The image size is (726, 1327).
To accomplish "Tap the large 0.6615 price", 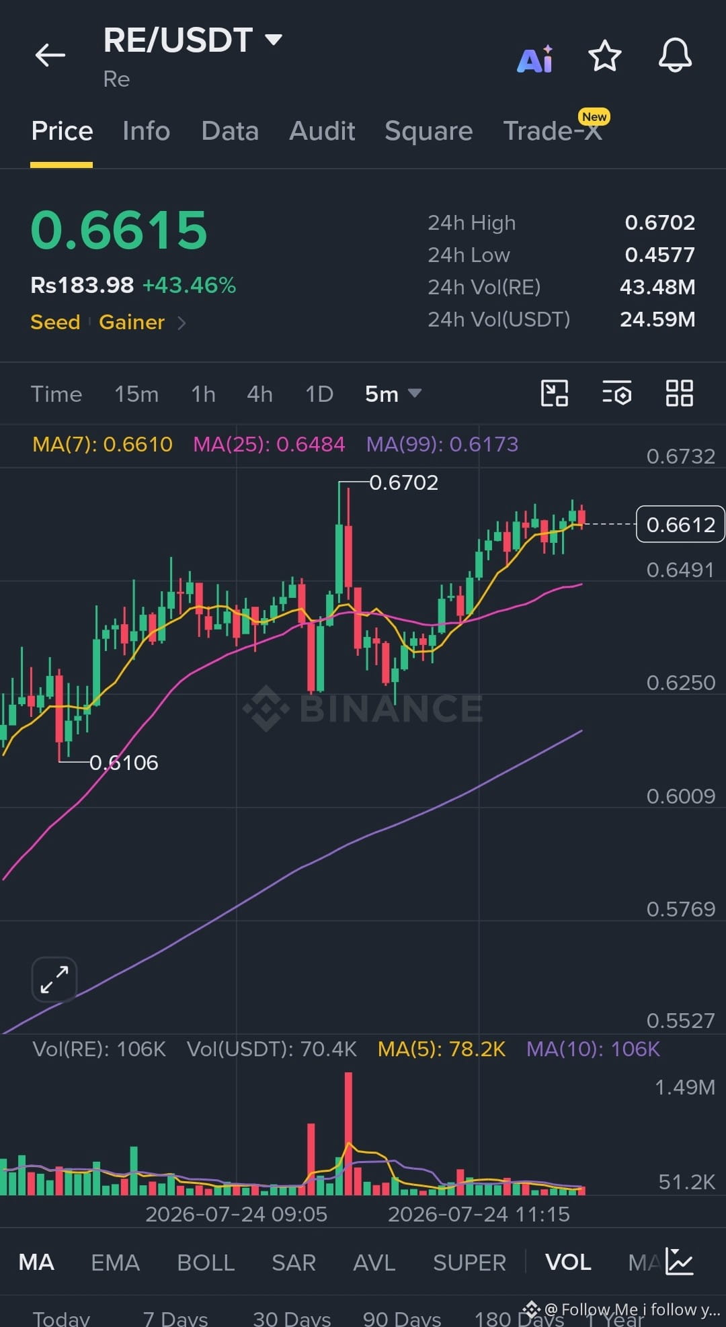I will pyautogui.click(x=119, y=230).
